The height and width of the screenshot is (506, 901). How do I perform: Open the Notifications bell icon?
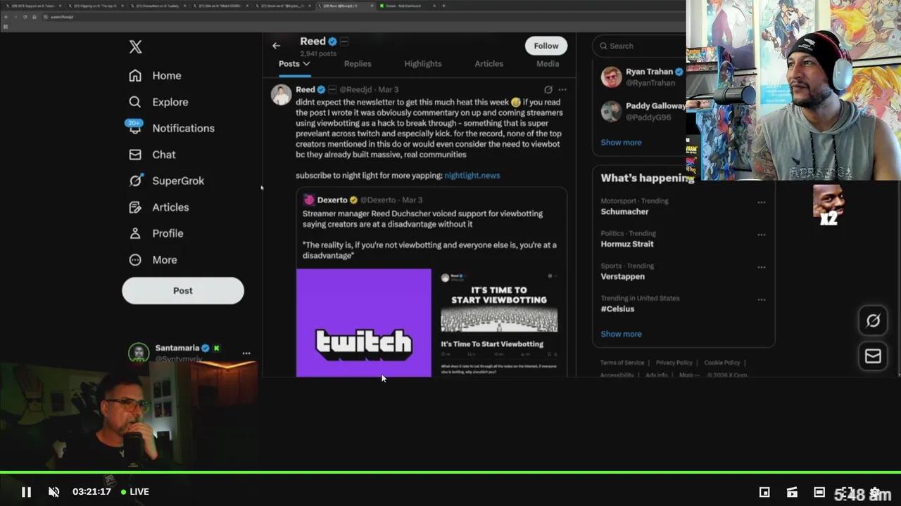[x=134, y=127]
